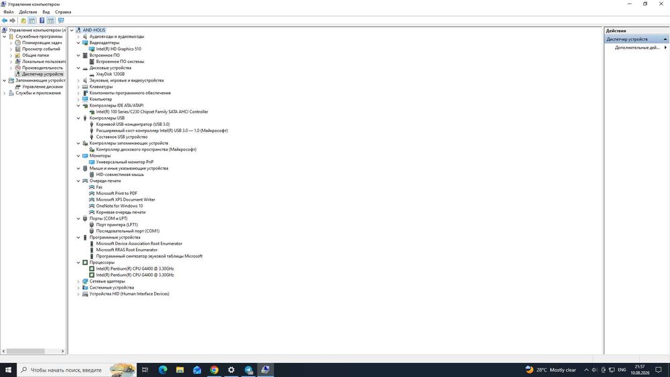Click the speaker icon of Аудиовходы и аудиовыходы
Viewport: 670px width, 377px height.
85,37
